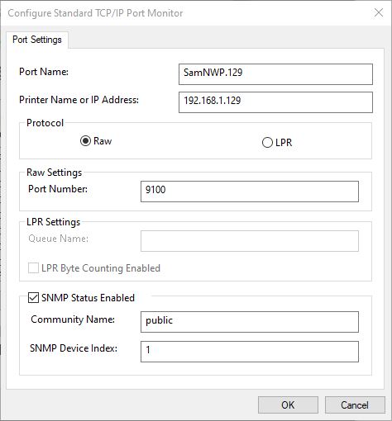Viewport: 392px width, 421px height.
Task: Focus the Port Number field showing 9100
Action: coord(250,192)
